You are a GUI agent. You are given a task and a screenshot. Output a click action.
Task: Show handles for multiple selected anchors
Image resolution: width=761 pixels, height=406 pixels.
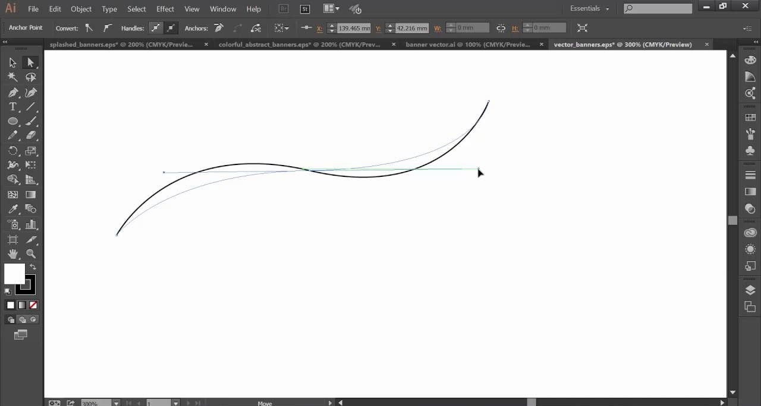pyautogui.click(x=155, y=28)
